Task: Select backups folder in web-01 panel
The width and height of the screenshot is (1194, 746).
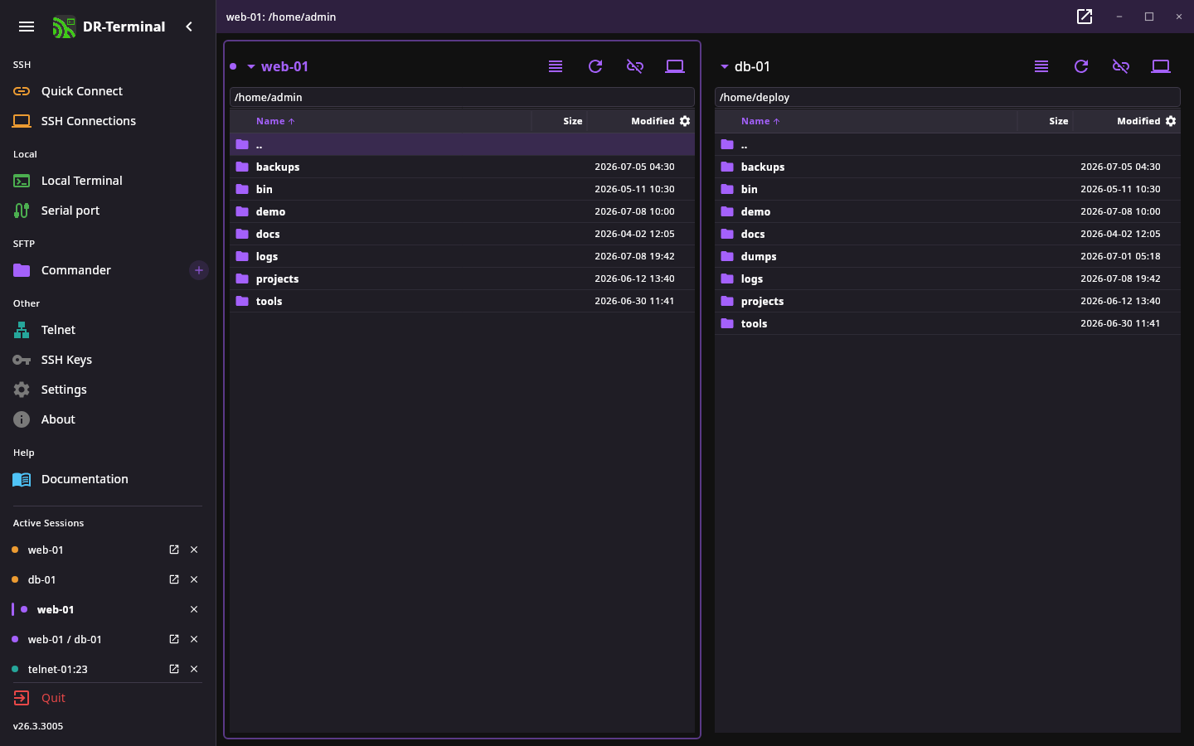Action: [462, 167]
